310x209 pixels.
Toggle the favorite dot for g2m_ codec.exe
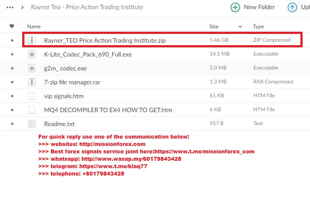point(12,68)
